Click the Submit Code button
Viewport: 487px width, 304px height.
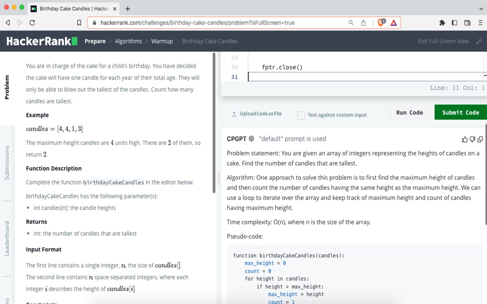(461, 112)
